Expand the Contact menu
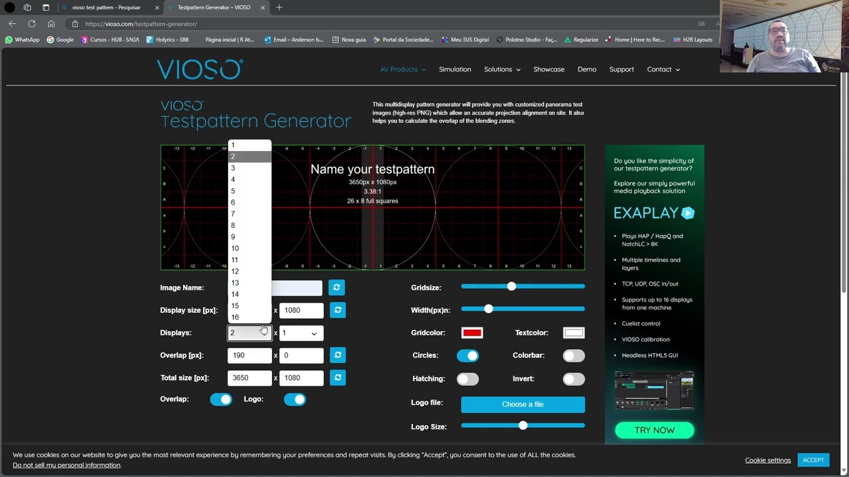The height and width of the screenshot is (477, 849). (663, 70)
